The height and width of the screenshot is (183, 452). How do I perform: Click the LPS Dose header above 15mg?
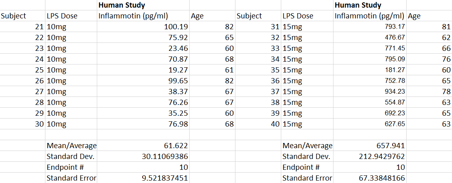click(x=298, y=16)
